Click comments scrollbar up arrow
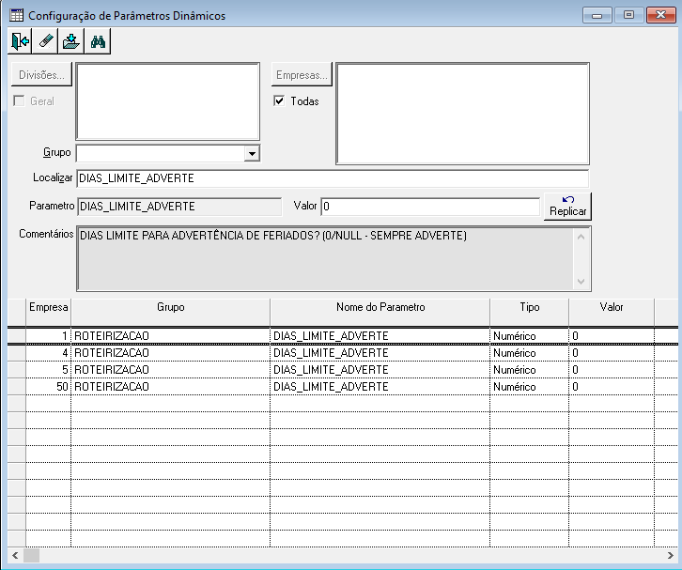 pos(581,237)
